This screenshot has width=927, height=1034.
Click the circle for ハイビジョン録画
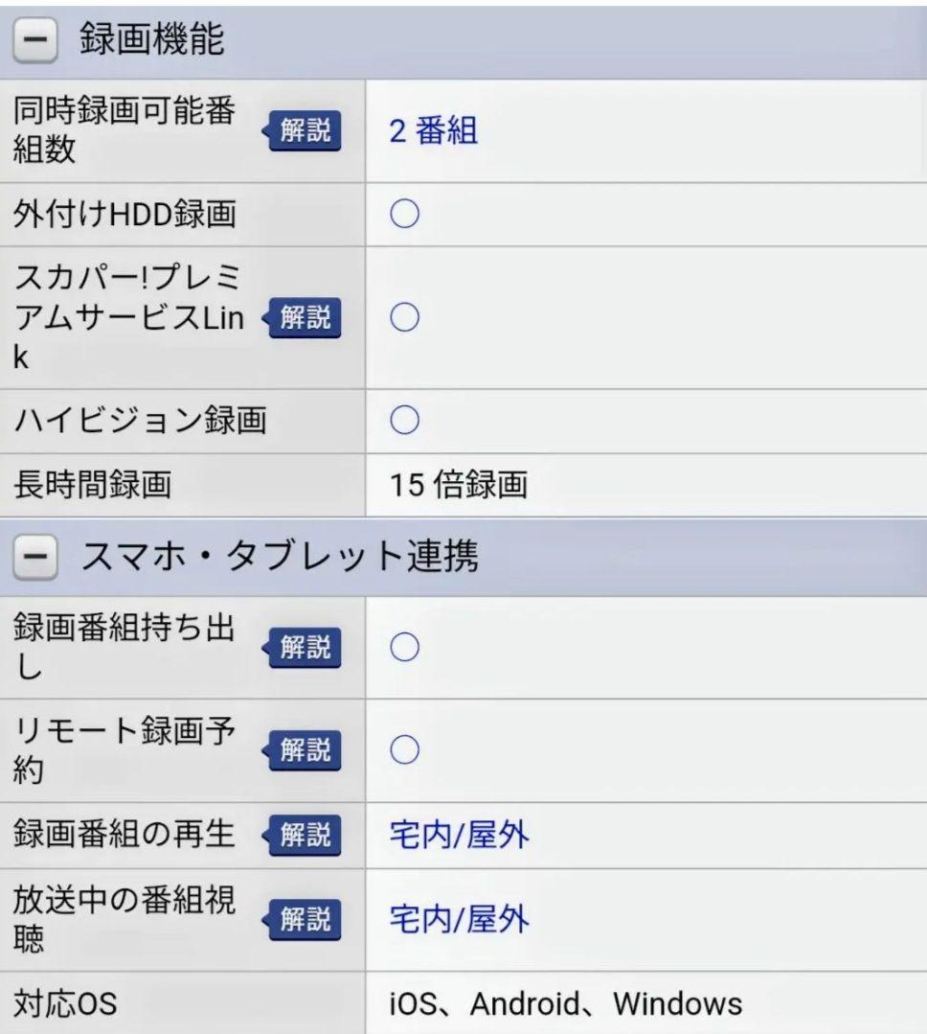[x=405, y=421]
